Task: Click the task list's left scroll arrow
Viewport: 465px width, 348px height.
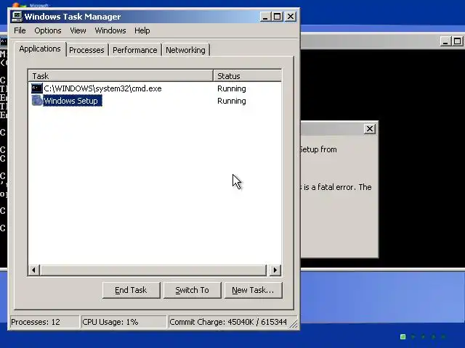Action: coord(34,270)
